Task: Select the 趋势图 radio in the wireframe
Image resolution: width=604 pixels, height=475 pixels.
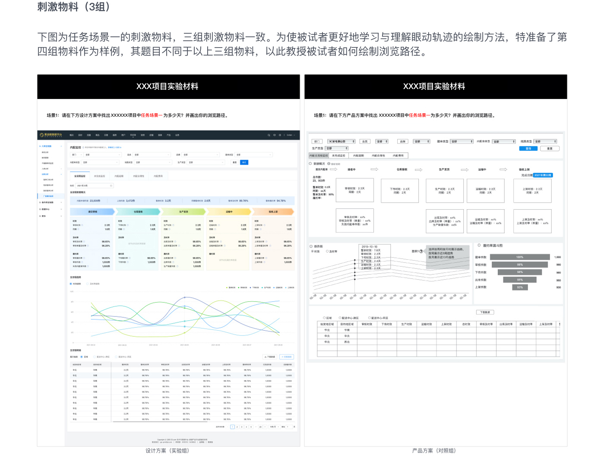Action: 311,246
